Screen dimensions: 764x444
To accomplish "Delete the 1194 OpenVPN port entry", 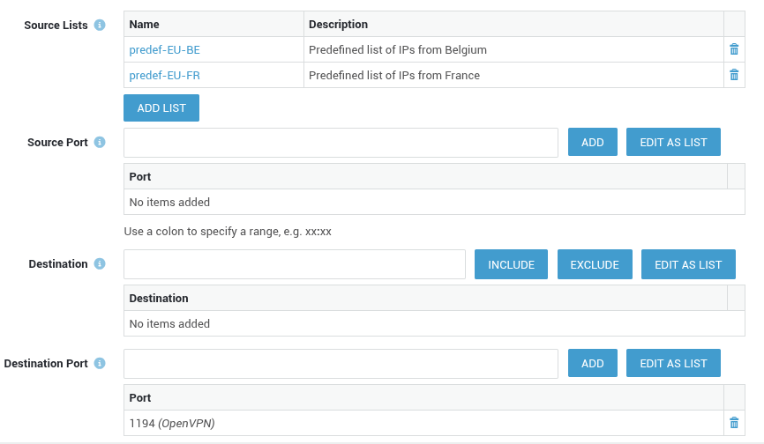I will tap(734, 423).
